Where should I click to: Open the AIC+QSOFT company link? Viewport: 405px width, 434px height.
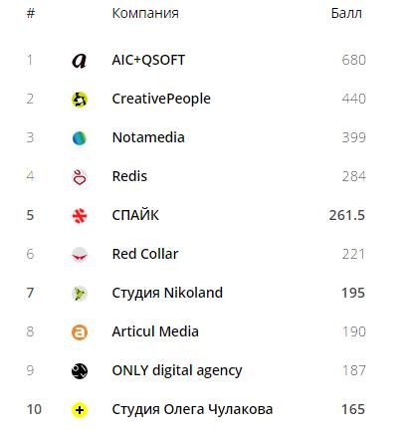[x=148, y=60]
